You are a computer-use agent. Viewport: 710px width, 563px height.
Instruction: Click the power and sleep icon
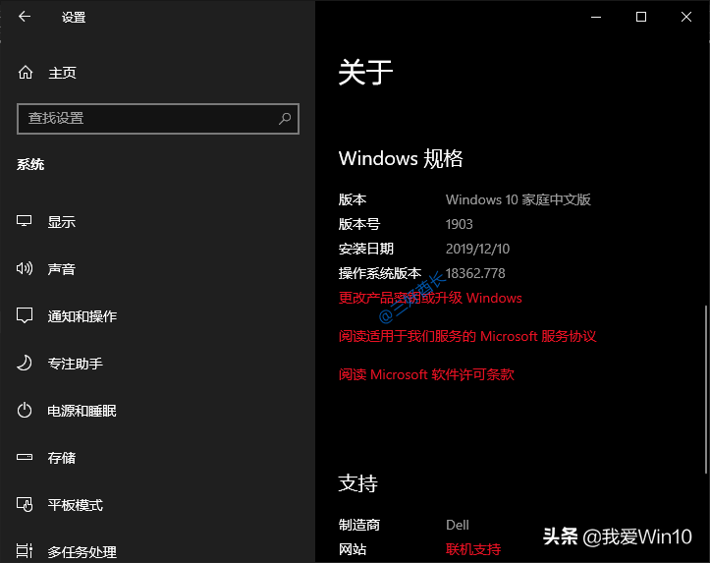coord(25,411)
